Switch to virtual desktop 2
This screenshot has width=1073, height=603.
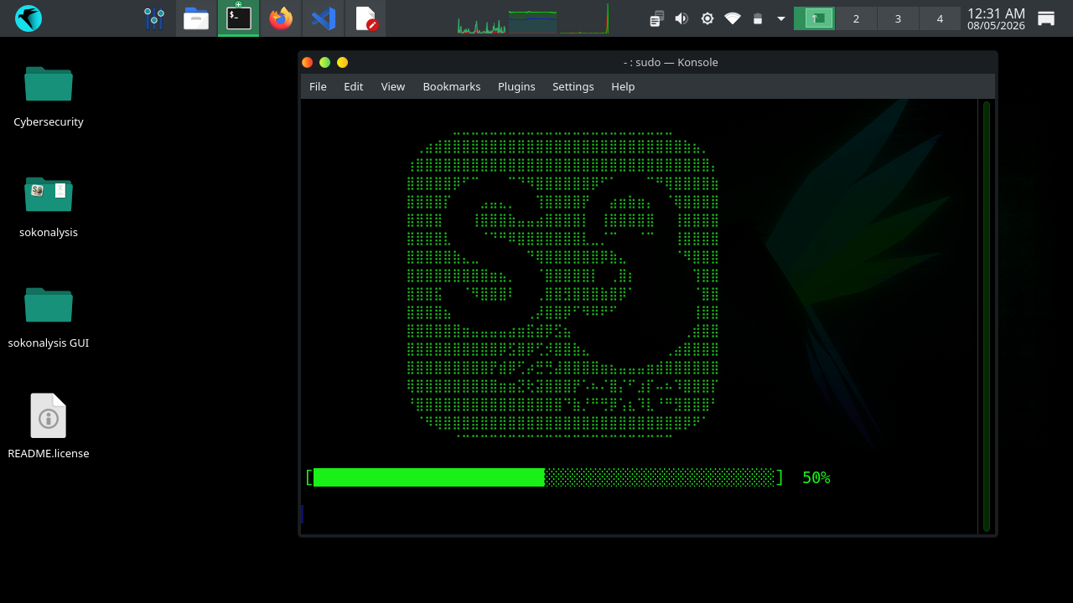856,18
